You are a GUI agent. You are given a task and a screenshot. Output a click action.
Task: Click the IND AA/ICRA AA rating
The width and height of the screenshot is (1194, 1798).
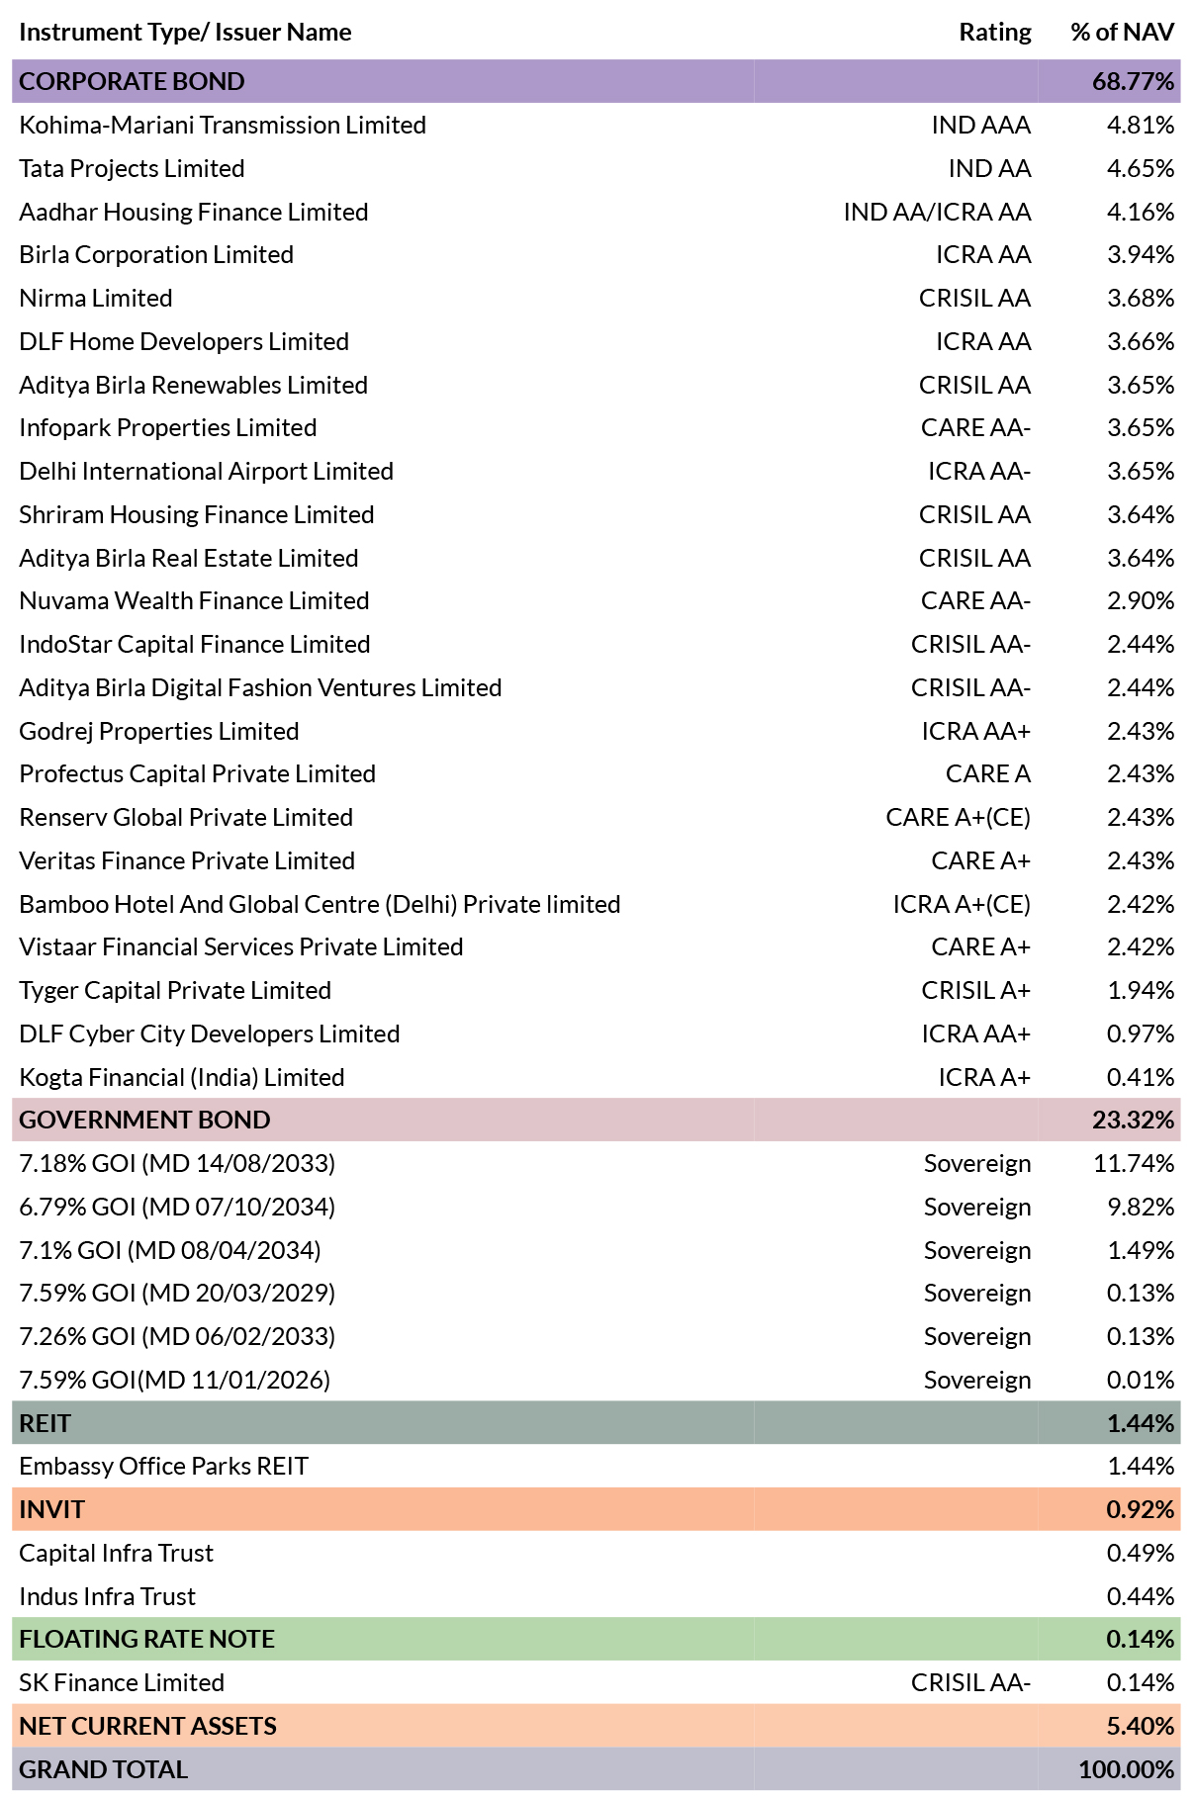click(x=937, y=212)
